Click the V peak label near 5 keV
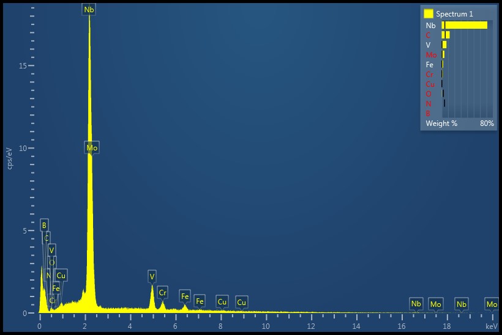This screenshot has height=335, width=502. pos(152,276)
